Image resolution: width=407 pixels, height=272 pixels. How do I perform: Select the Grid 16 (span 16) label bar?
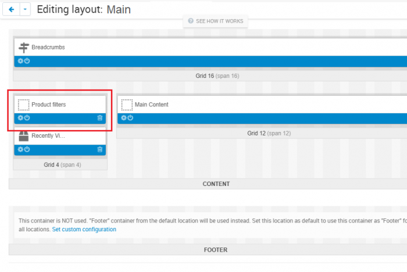210,76
